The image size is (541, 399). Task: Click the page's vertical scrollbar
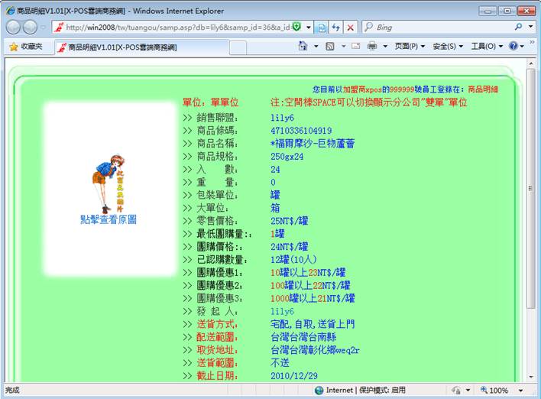pyautogui.click(x=531, y=187)
